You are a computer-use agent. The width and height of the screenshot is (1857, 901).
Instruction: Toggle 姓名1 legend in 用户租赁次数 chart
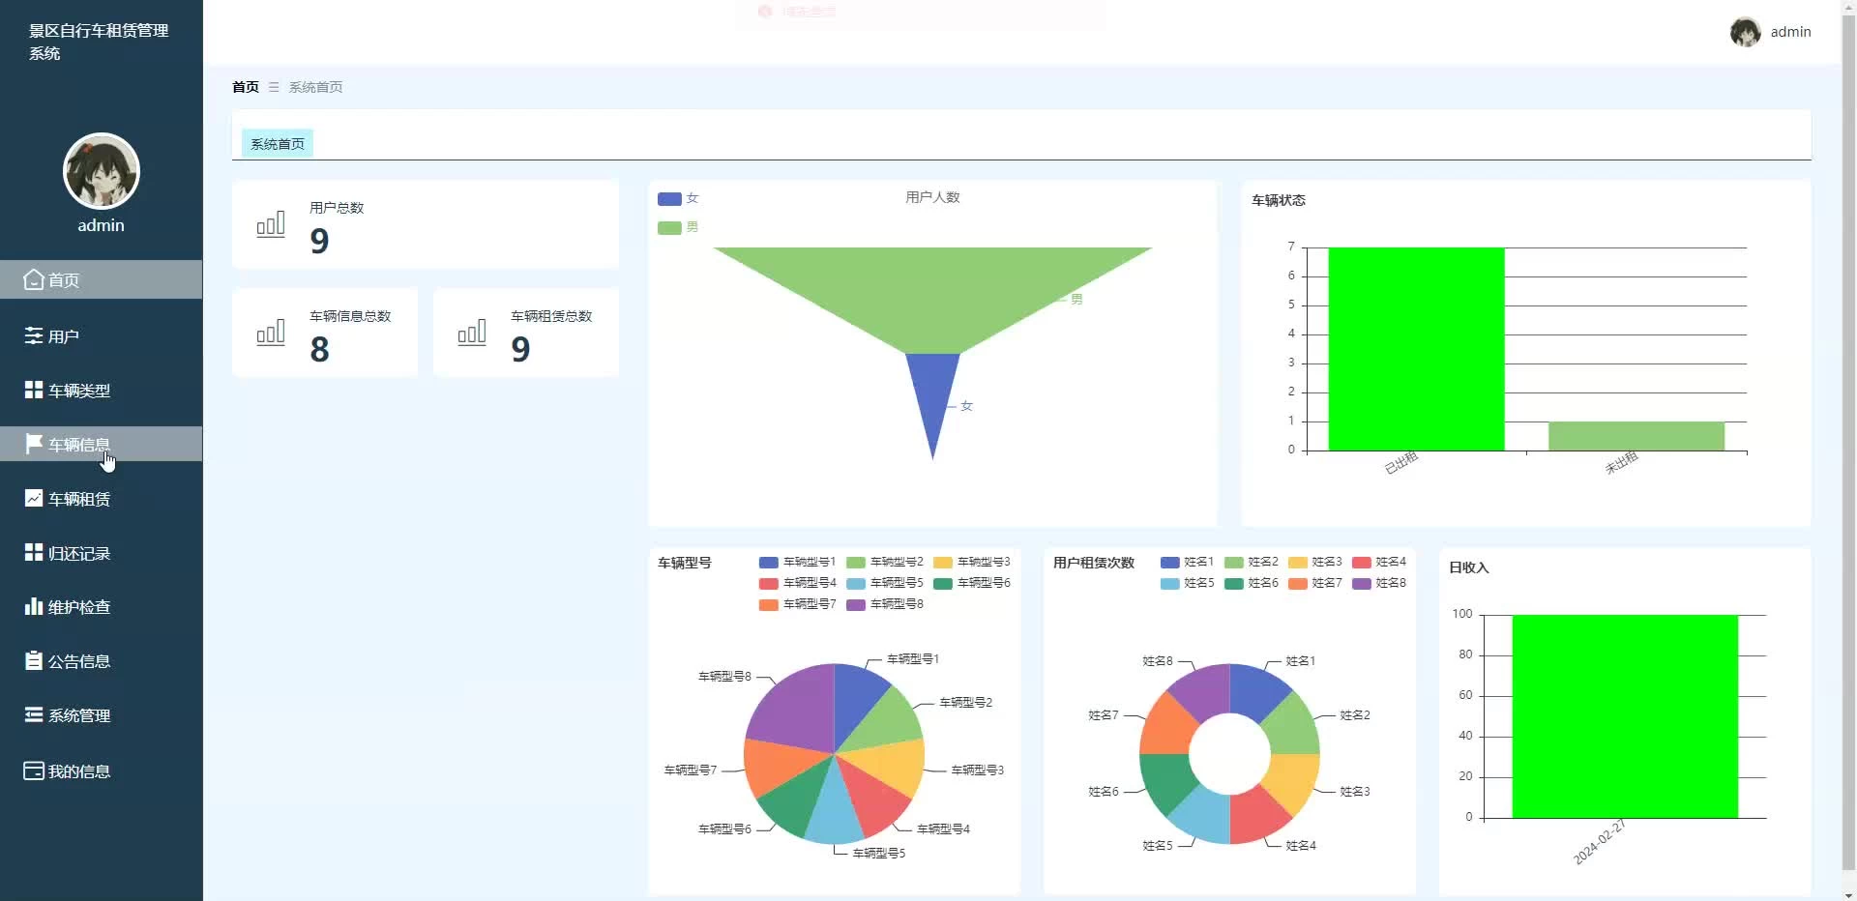(x=1187, y=562)
